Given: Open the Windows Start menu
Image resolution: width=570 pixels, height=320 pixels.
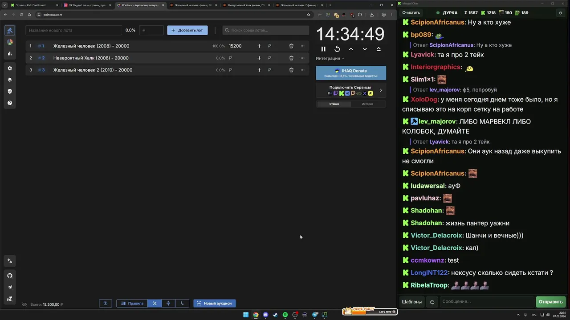Looking at the screenshot, I should [x=246, y=315].
